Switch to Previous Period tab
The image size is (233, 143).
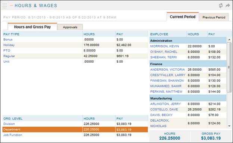pos(214,18)
